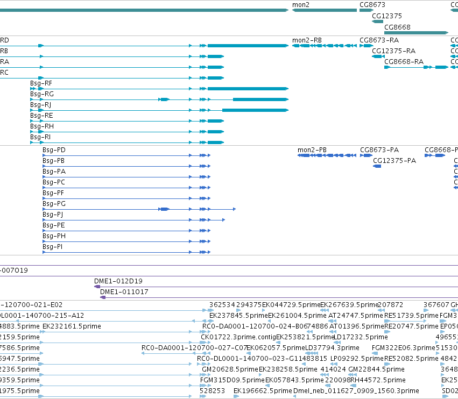
Task: Click the long teal bar under CG8668 gene
Action: (x=416, y=33)
